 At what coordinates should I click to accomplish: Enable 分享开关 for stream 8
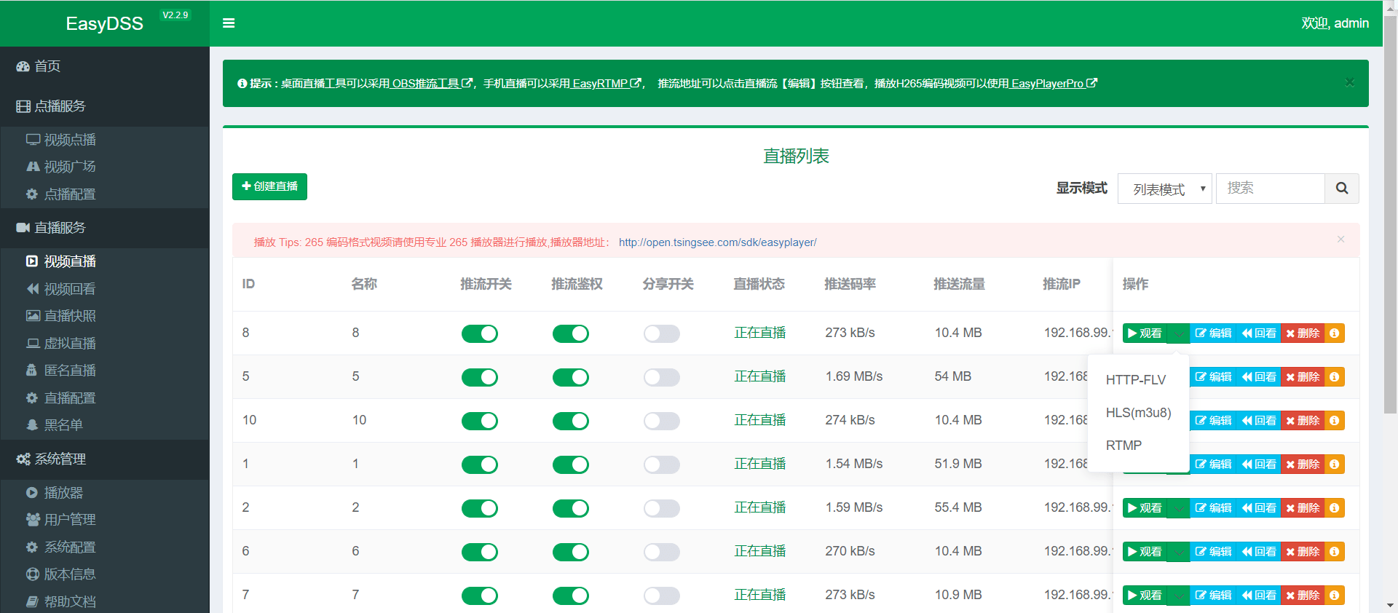coord(662,333)
